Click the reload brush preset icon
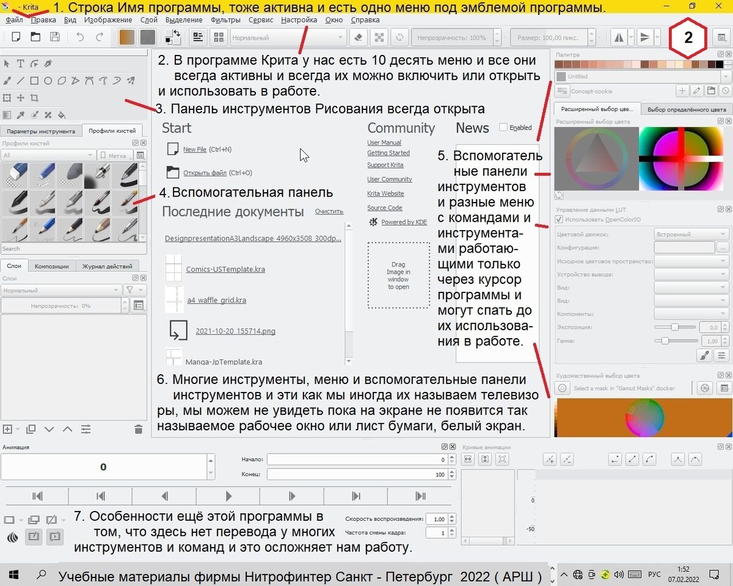733x586 pixels. pyautogui.click(x=399, y=37)
